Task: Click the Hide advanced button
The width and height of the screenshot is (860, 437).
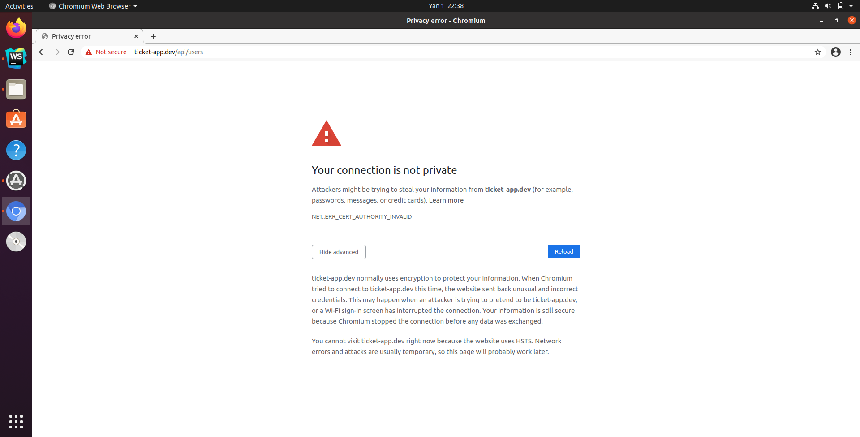Action: [x=339, y=252]
